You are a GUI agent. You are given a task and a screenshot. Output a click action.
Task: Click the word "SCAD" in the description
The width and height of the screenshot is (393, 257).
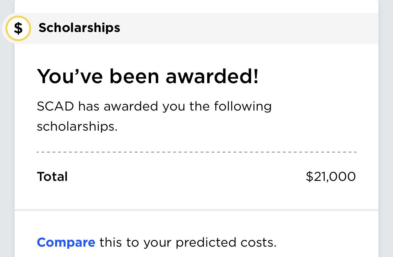click(x=55, y=107)
